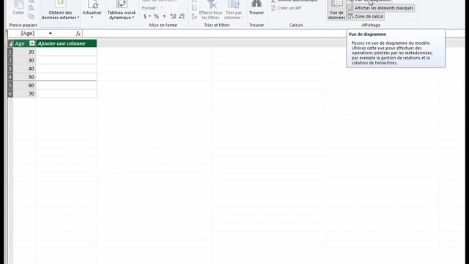Select row header 6
Image resolution: width=469 pixels, height=264 pixels.
(10, 94)
